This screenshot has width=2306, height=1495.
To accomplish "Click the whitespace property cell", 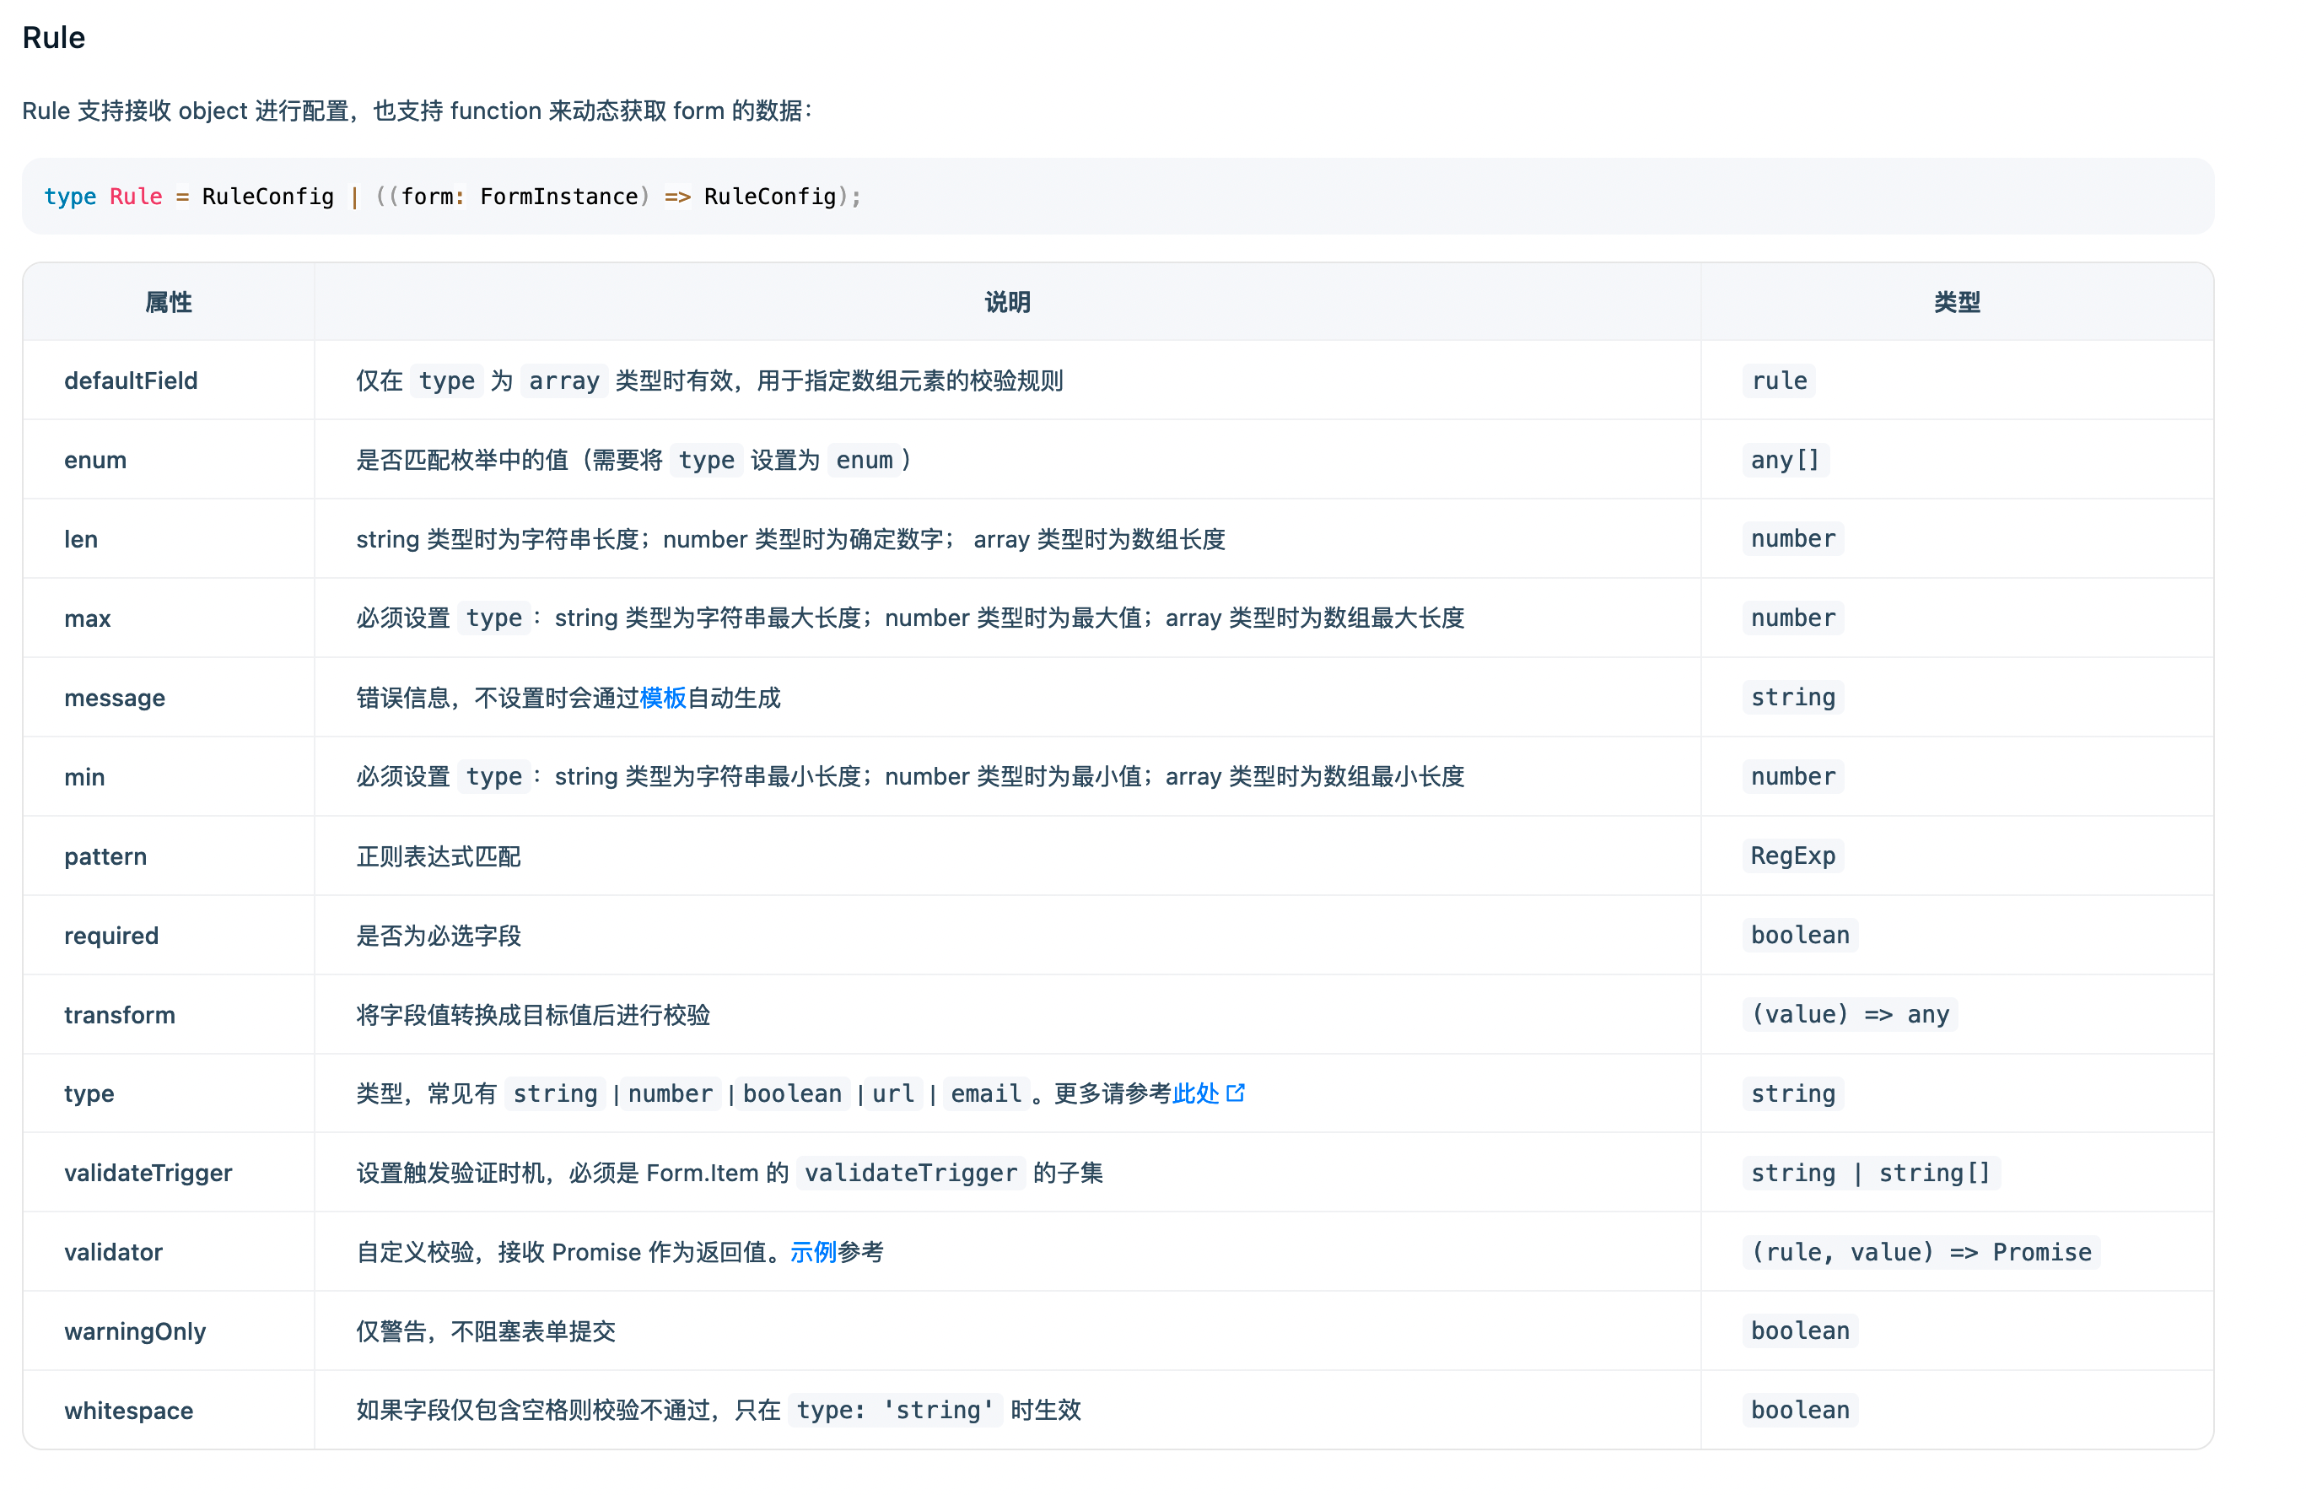I will click(129, 1410).
